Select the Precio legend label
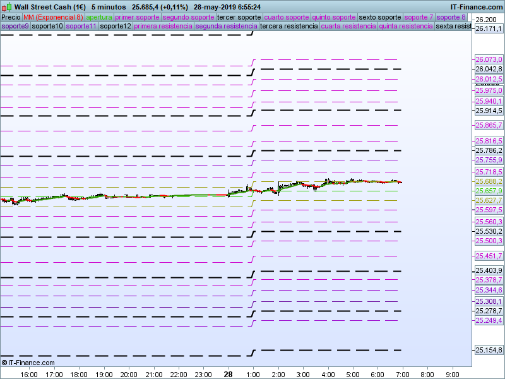 tap(11, 17)
